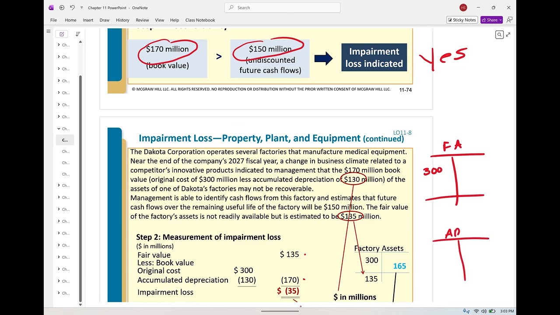The image size is (560, 315).
Task: Open the volume tray icon
Action: (484, 311)
